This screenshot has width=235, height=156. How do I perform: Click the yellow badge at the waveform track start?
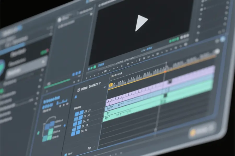click(x=111, y=85)
